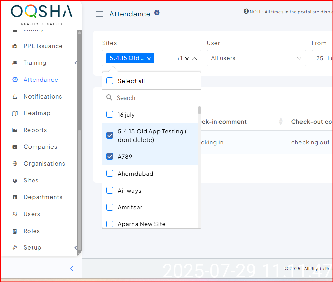This screenshot has width=333, height=282.
Task: Click the info icon next to Attendance title
Action: [x=157, y=13]
